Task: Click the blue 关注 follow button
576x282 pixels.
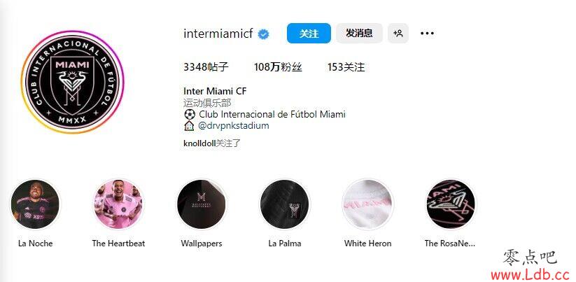Action: coord(309,34)
